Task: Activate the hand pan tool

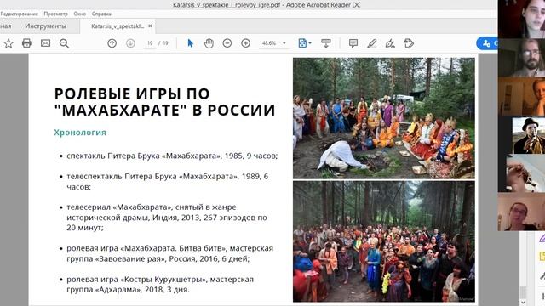Action: pos(209,43)
